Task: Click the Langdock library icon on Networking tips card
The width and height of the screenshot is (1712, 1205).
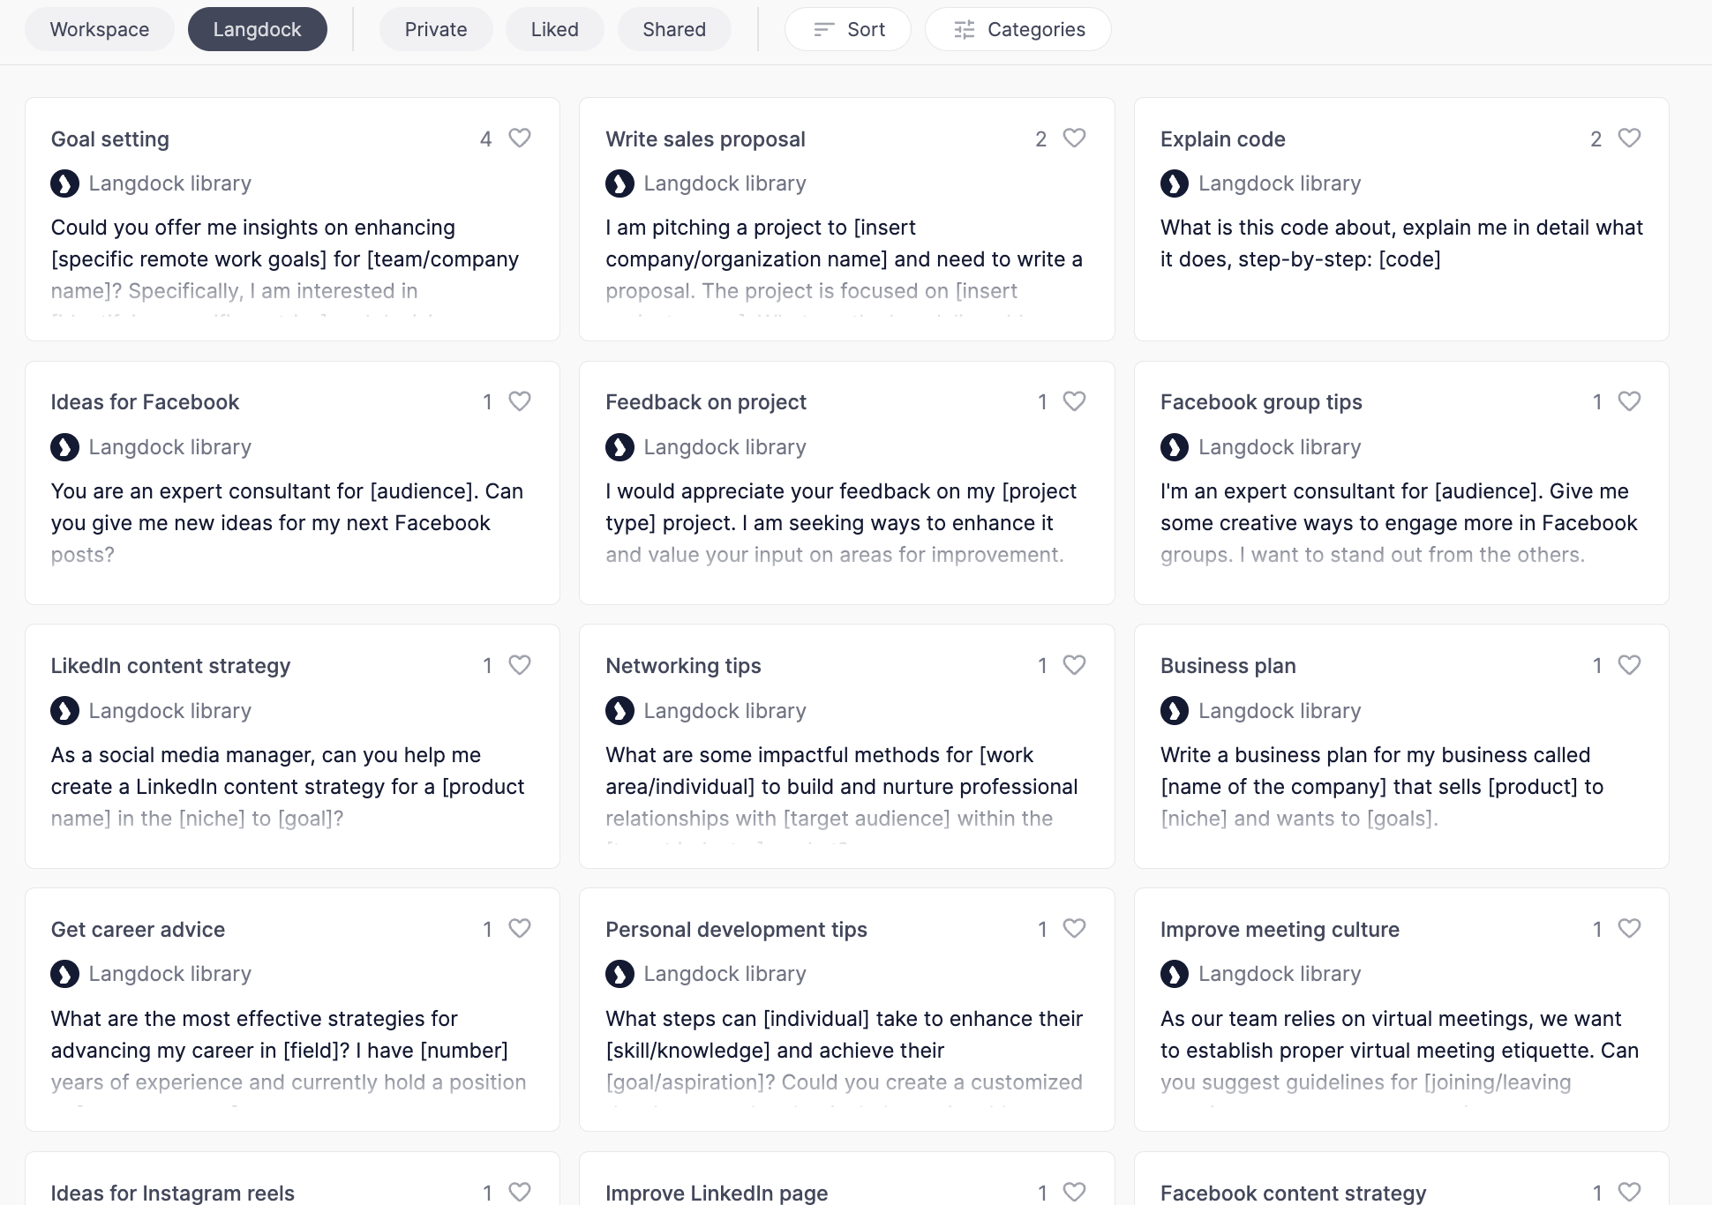Action: tap(619, 710)
